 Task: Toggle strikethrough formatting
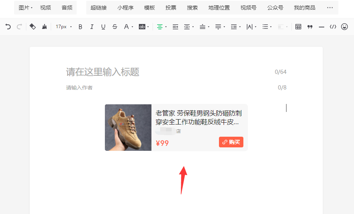pyautogui.click(x=115, y=27)
